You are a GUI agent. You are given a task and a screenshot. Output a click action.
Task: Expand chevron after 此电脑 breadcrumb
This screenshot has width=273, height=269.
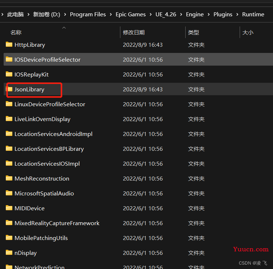(x=28, y=15)
